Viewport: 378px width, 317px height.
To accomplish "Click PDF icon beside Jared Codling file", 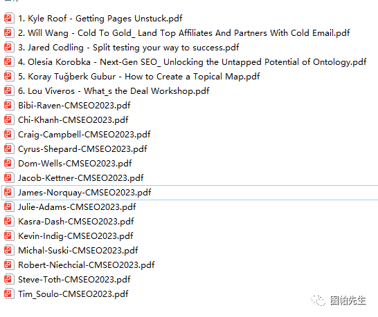I will coord(9,48).
